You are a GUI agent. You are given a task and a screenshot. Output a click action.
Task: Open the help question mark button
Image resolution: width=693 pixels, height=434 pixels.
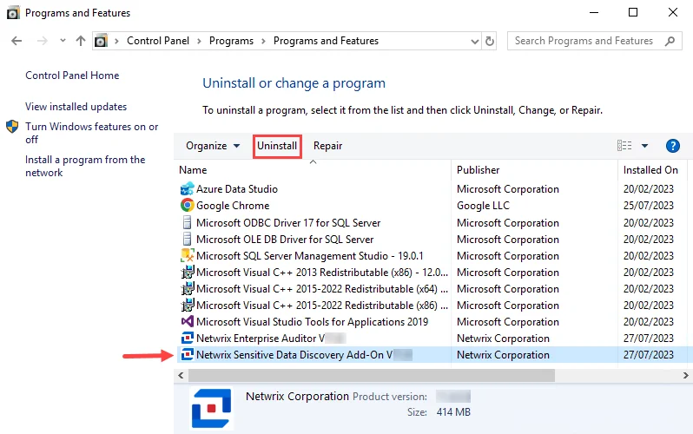pyautogui.click(x=672, y=146)
